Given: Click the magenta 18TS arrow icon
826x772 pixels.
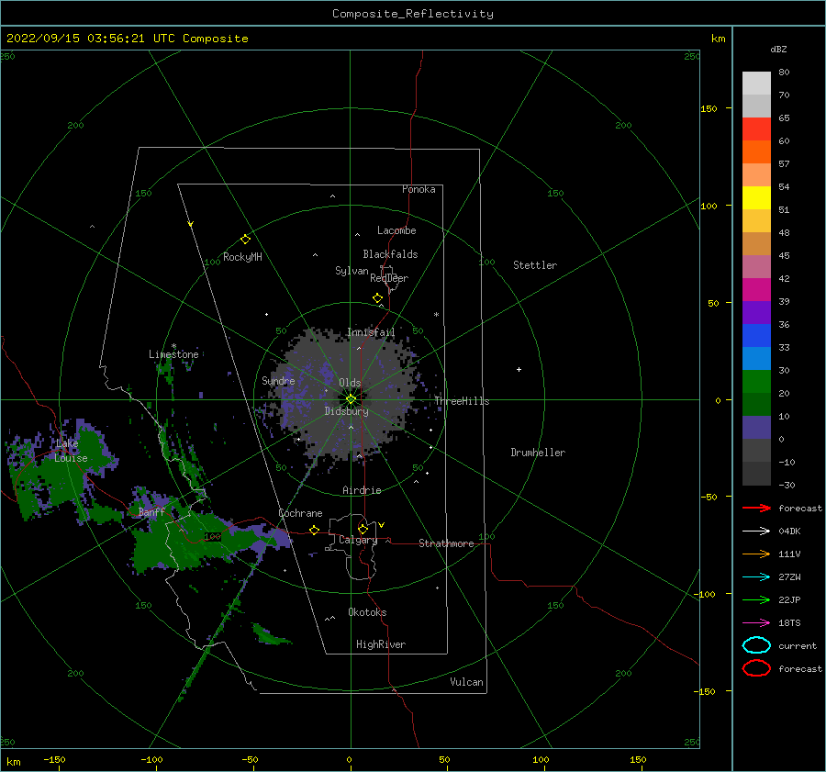Looking at the screenshot, I should point(756,622).
